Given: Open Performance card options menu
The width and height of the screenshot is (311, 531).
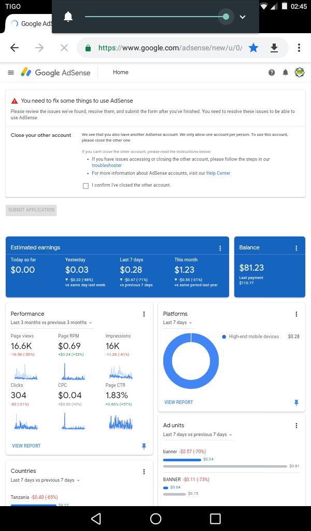Looking at the screenshot, I should (144, 314).
